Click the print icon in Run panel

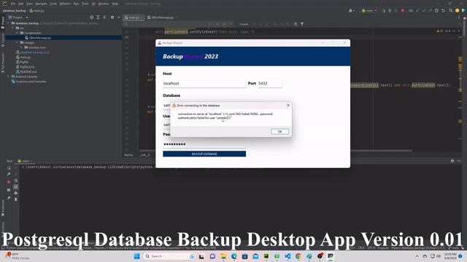coord(16,193)
